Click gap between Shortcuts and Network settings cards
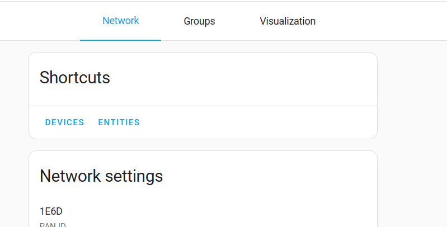This screenshot has width=447, height=227. tap(203, 145)
